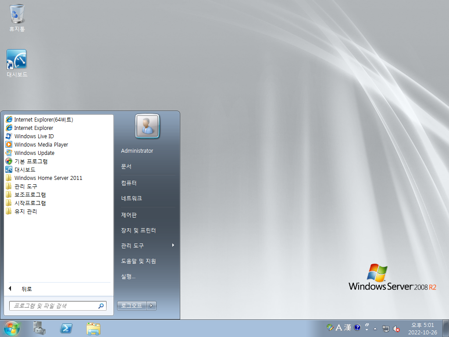
Task: Toggle the A input mode indicator
Action: 339,327
